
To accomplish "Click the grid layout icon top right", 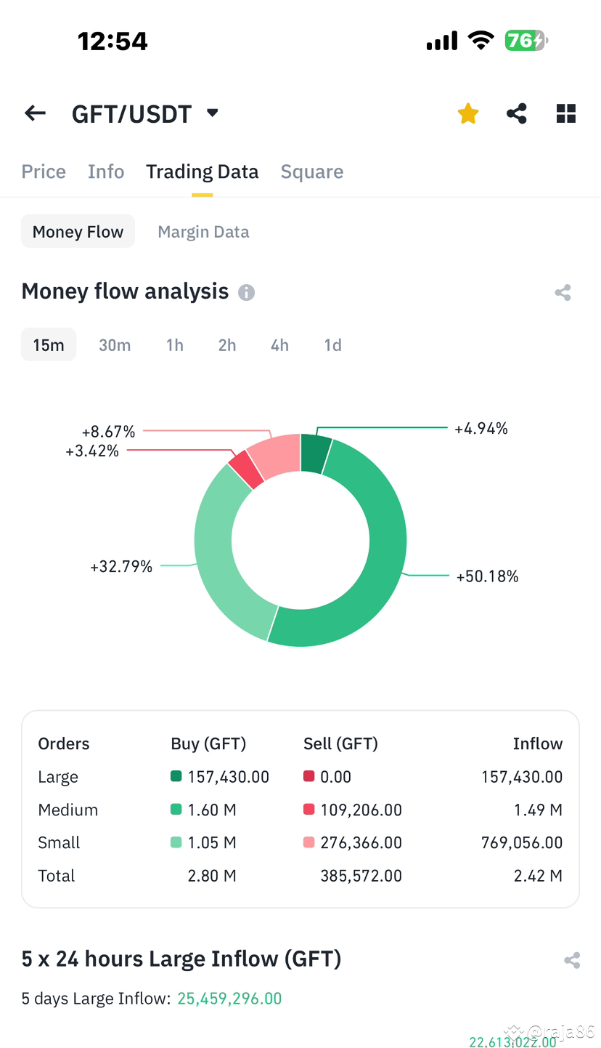I will pos(565,113).
